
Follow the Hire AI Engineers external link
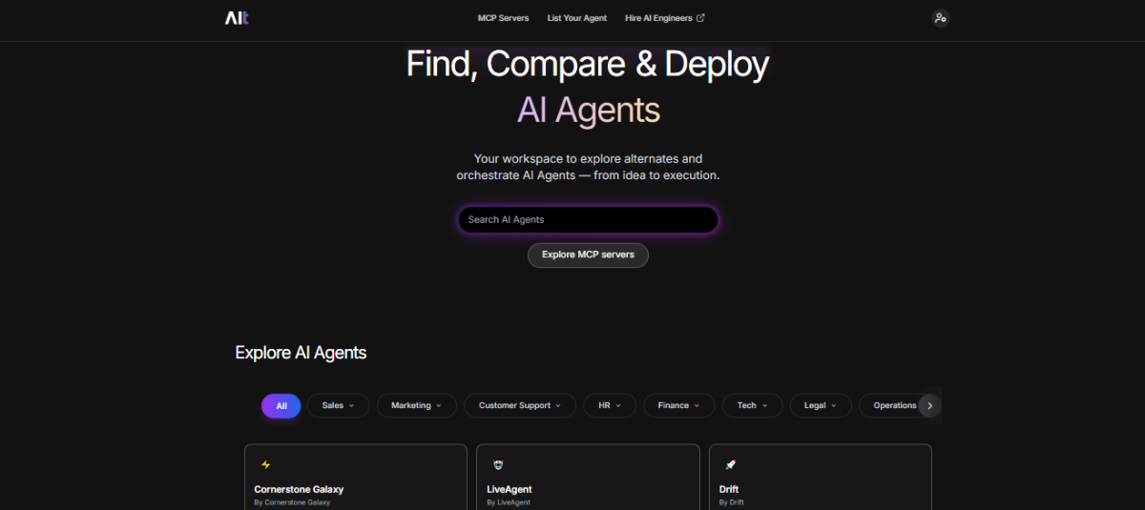(665, 18)
